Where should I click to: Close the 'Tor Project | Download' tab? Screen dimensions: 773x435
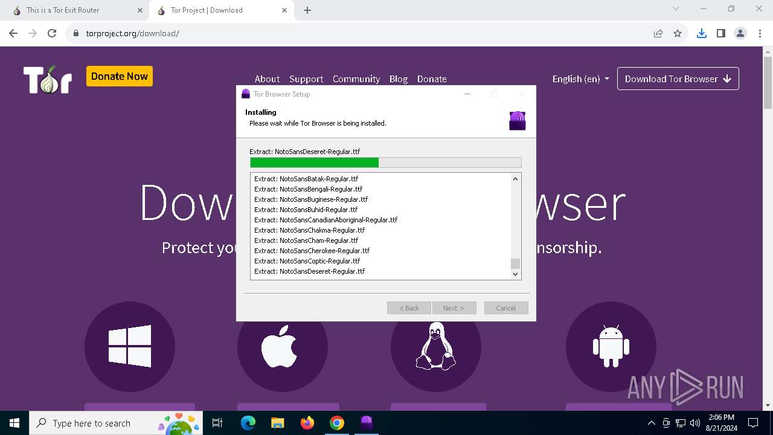pos(284,10)
